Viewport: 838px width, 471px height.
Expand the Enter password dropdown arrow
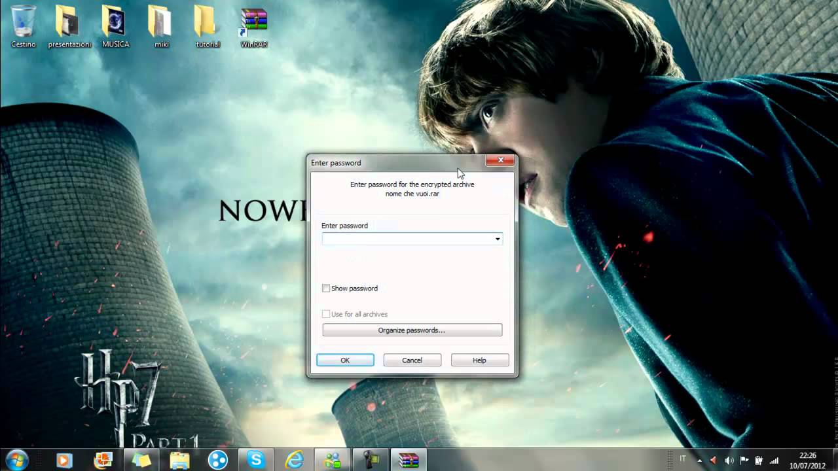498,239
